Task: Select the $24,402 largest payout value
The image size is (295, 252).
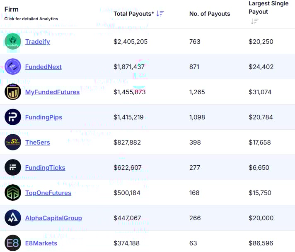Action: pos(261,67)
